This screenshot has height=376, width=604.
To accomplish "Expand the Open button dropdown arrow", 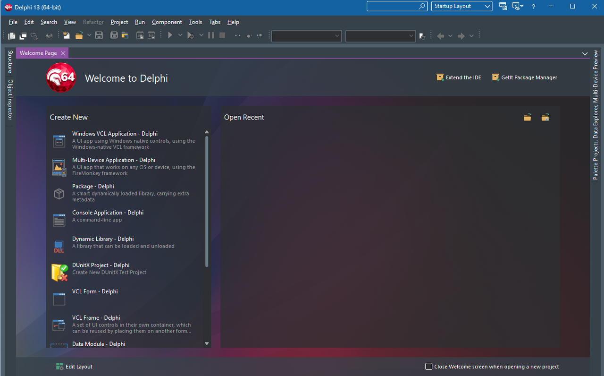I will click(89, 35).
